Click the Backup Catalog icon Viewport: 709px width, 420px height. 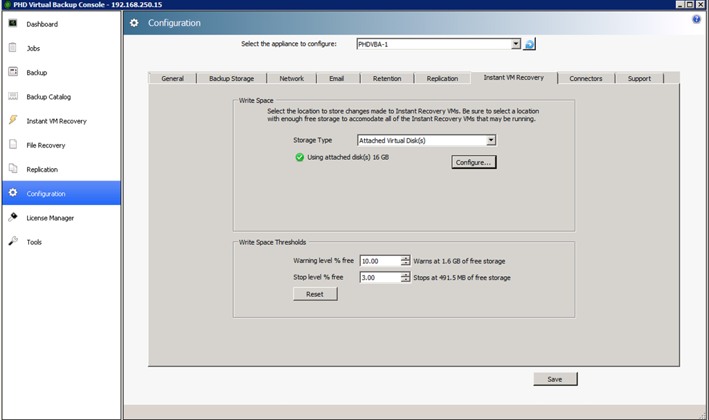pos(12,96)
